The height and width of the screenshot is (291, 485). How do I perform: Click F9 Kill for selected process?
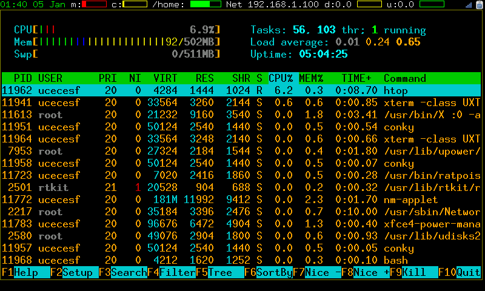[x=420, y=273]
